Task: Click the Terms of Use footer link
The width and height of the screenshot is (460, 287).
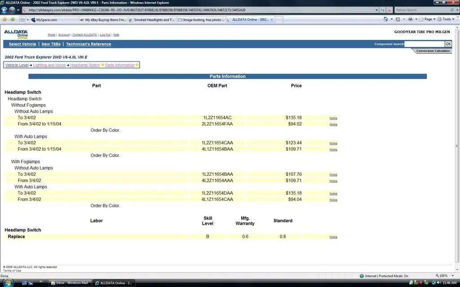Action: tap(12, 270)
